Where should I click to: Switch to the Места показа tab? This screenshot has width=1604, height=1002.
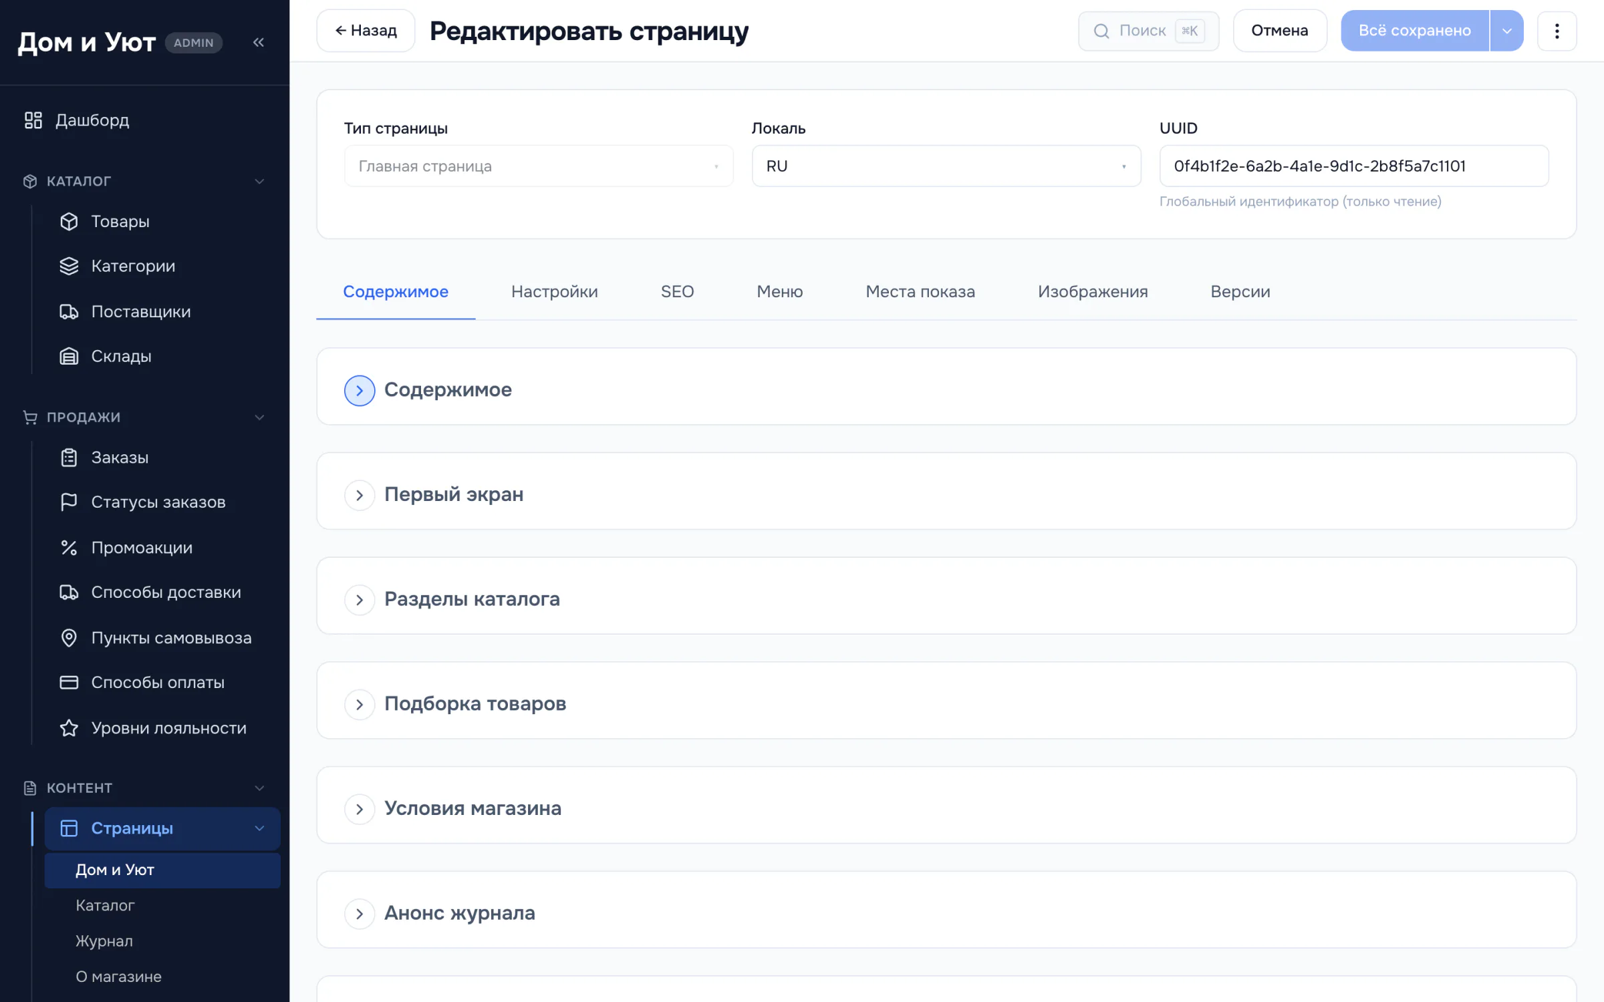click(920, 292)
